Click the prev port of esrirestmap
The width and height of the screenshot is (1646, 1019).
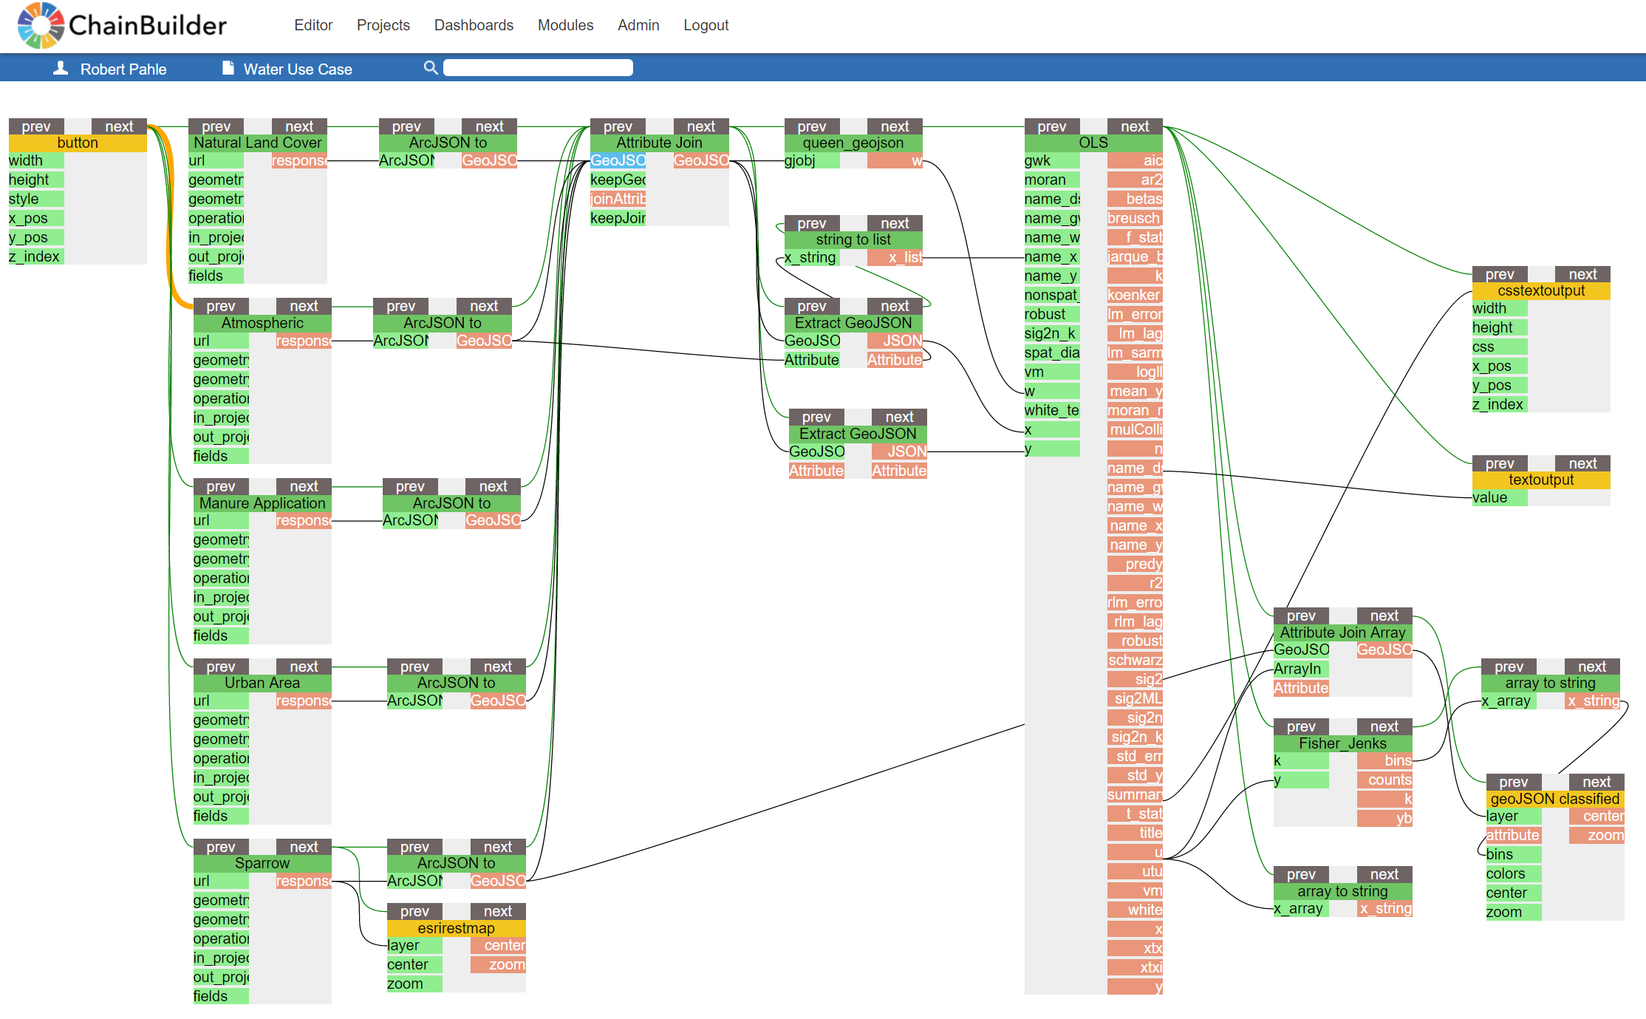click(x=414, y=911)
